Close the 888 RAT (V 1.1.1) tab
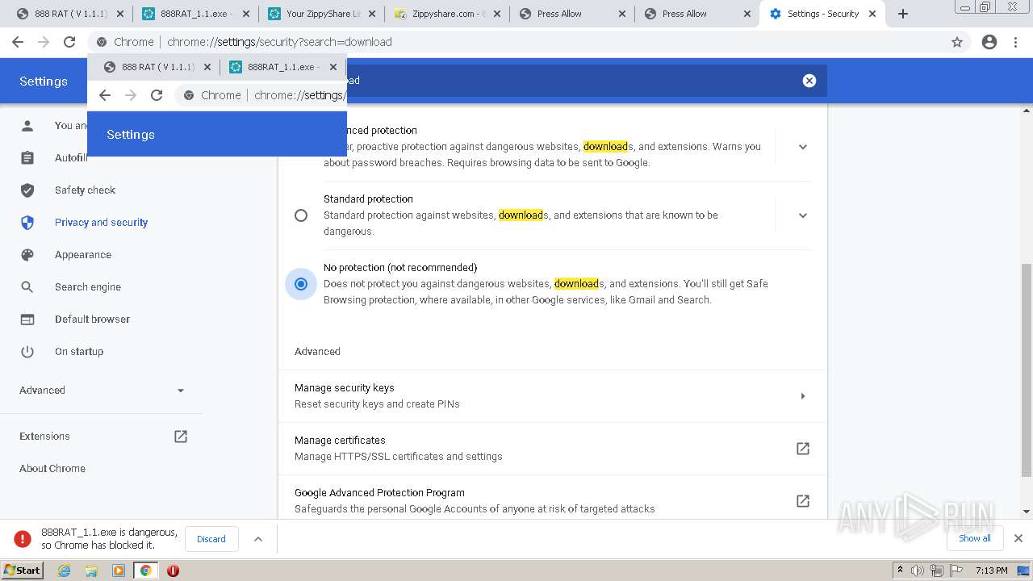 point(120,14)
